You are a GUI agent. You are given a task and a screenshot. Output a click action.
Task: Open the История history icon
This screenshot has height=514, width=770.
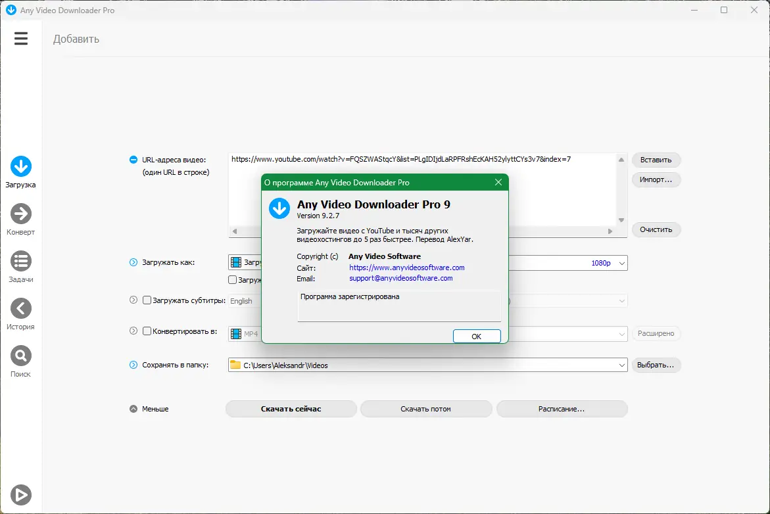click(x=20, y=308)
